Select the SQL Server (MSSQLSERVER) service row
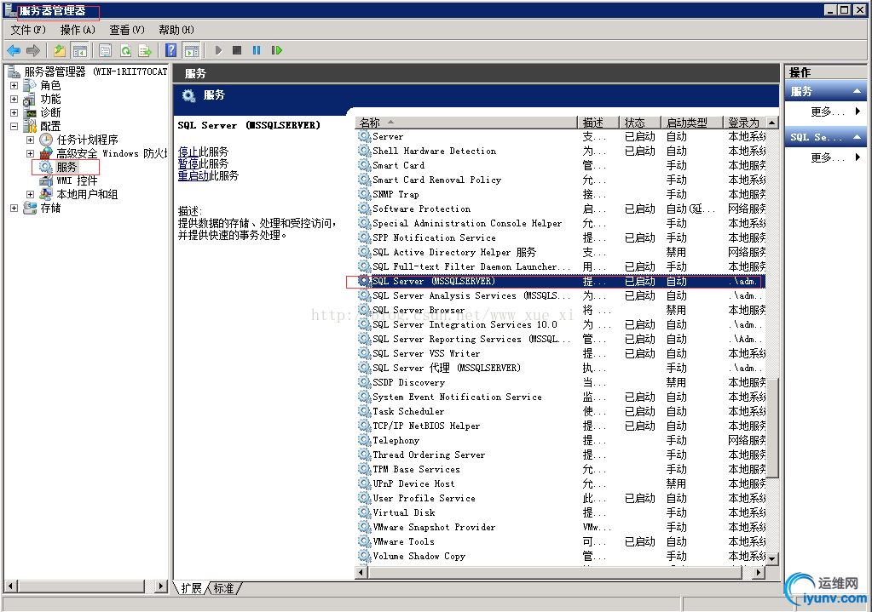 [560, 282]
